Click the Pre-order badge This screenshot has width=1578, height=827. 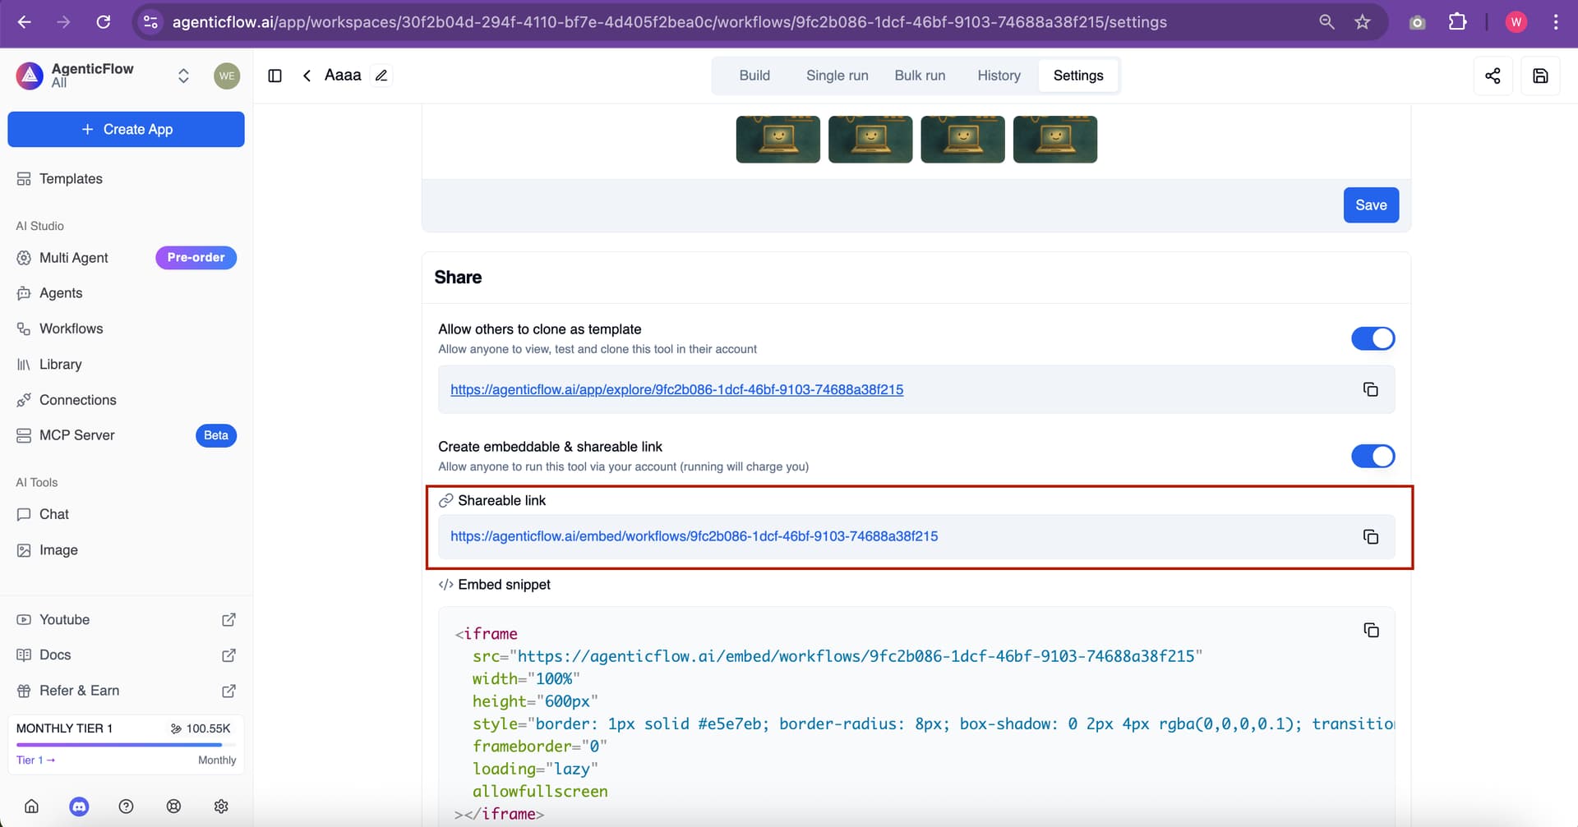pyautogui.click(x=196, y=258)
